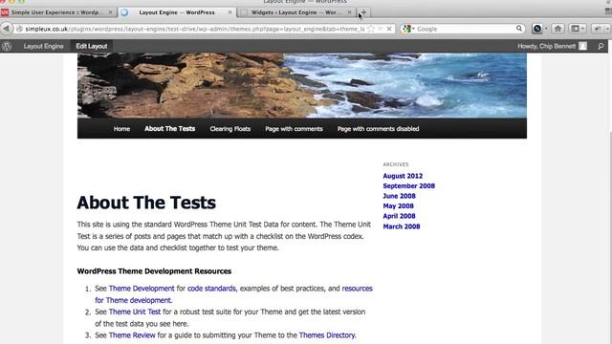
Task: Open the admin bar search magnifier
Action: coord(601,46)
